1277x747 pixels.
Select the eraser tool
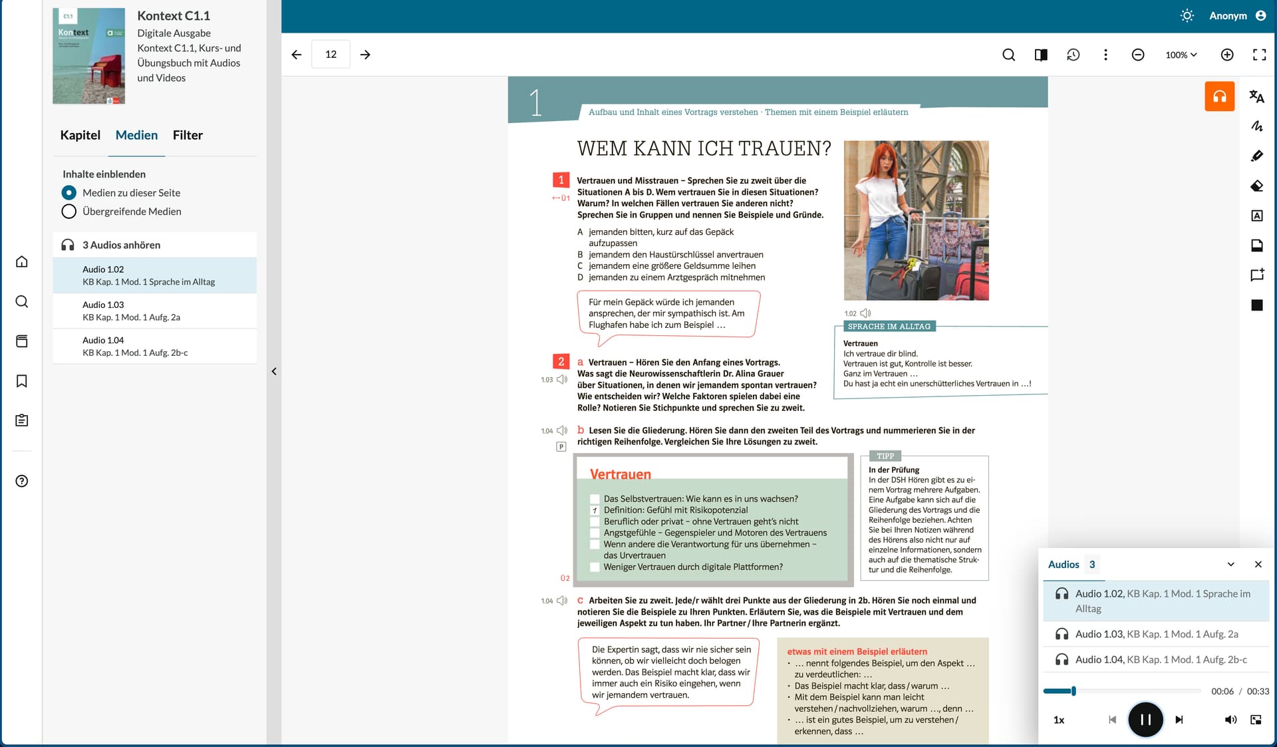[1256, 186]
